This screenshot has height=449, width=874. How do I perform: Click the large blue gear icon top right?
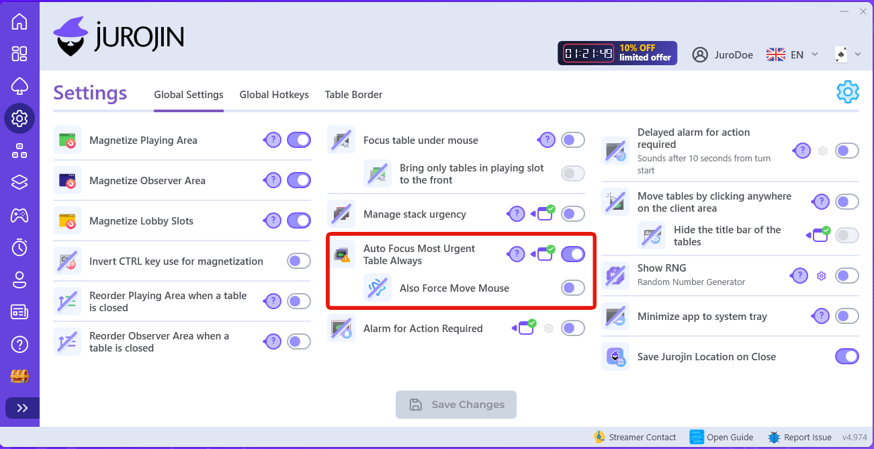848,92
